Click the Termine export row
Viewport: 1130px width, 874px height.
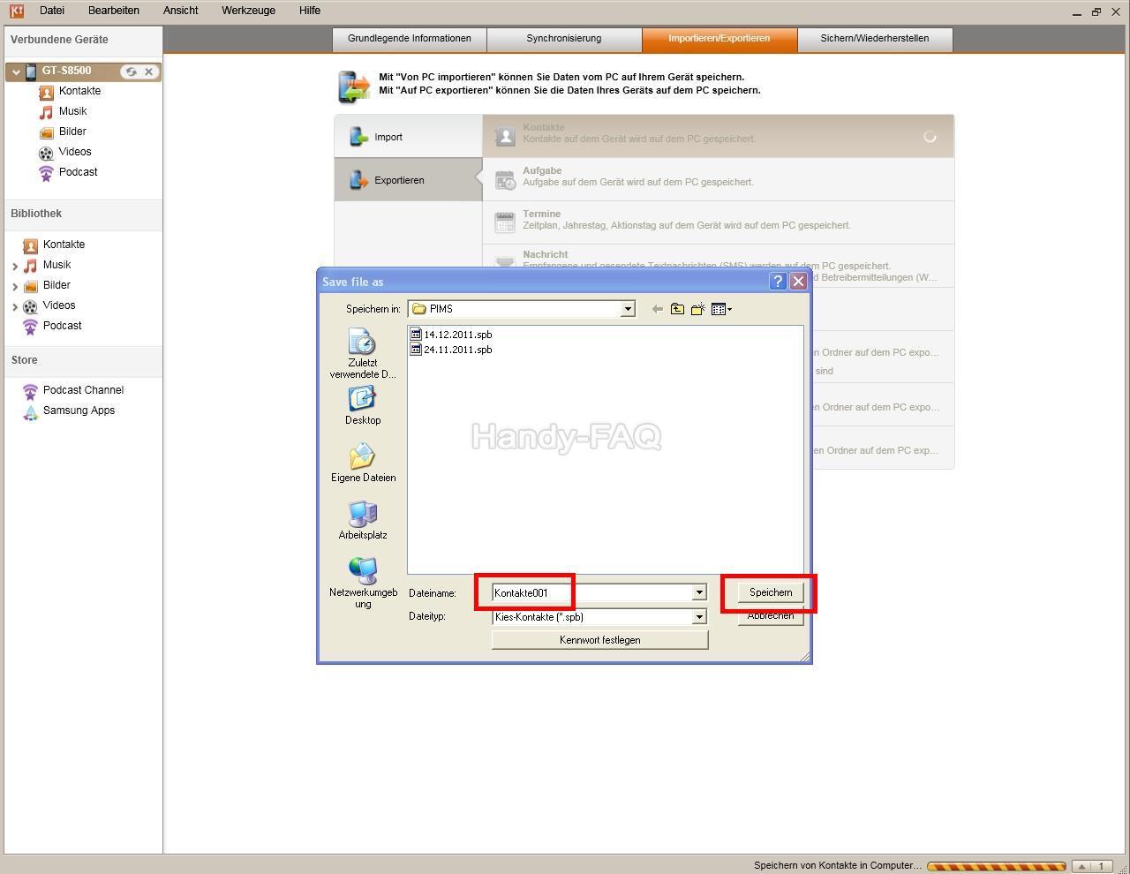pyautogui.click(x=718, y=222)
